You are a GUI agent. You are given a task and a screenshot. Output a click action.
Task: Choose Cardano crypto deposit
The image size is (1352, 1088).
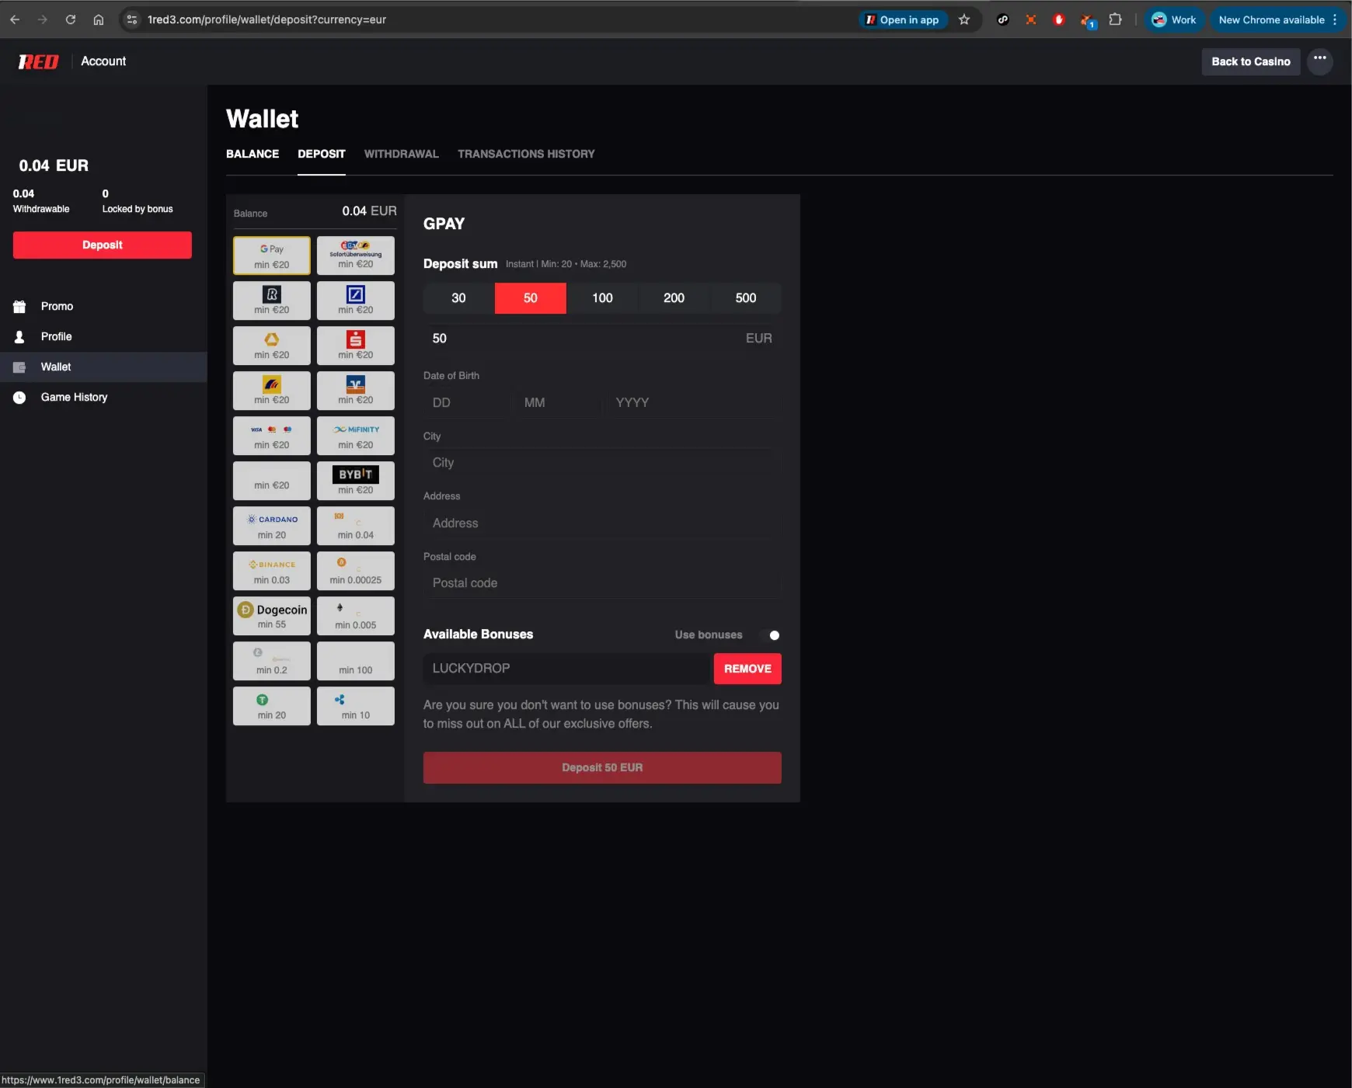point(271,526)
